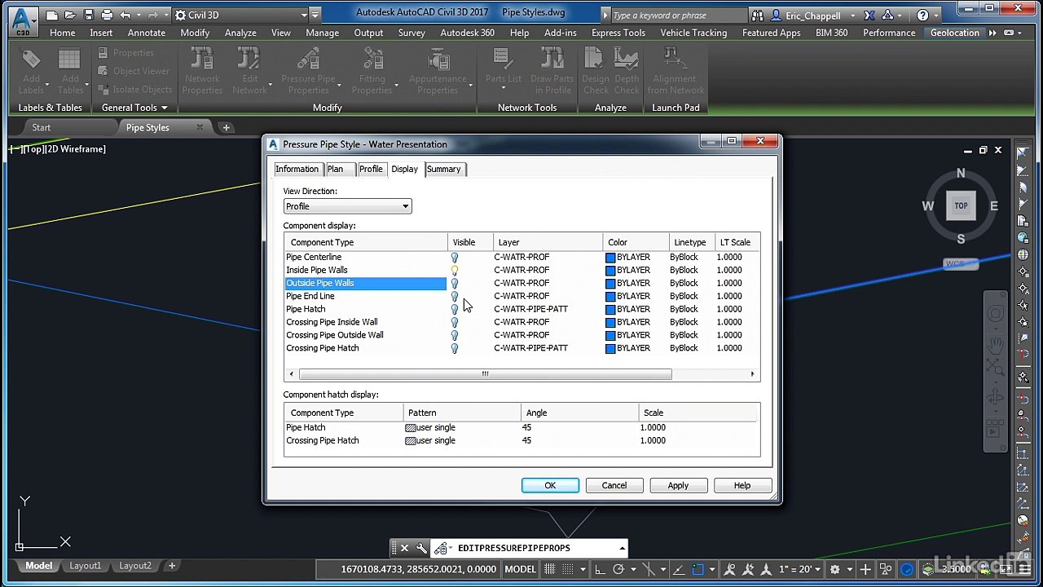
Task: Click the Plot printer icon in quick access toolbar
Action: 107,15
